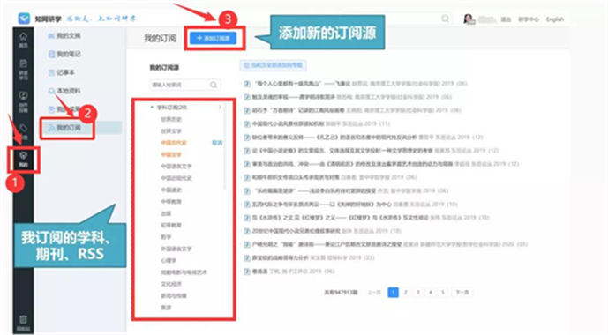Click the chevron right of 学科订阅
Image resolution: width=608 pixels, height=335 pixels.
coord(220,108)
